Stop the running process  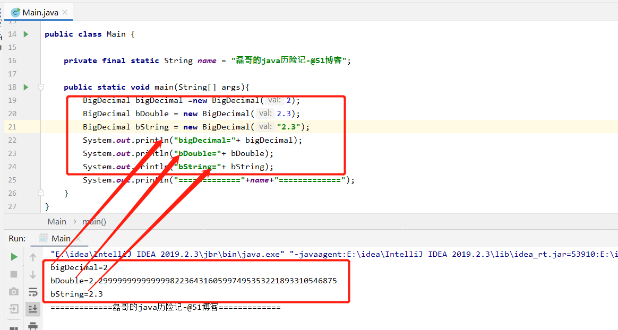click(14, 274)
